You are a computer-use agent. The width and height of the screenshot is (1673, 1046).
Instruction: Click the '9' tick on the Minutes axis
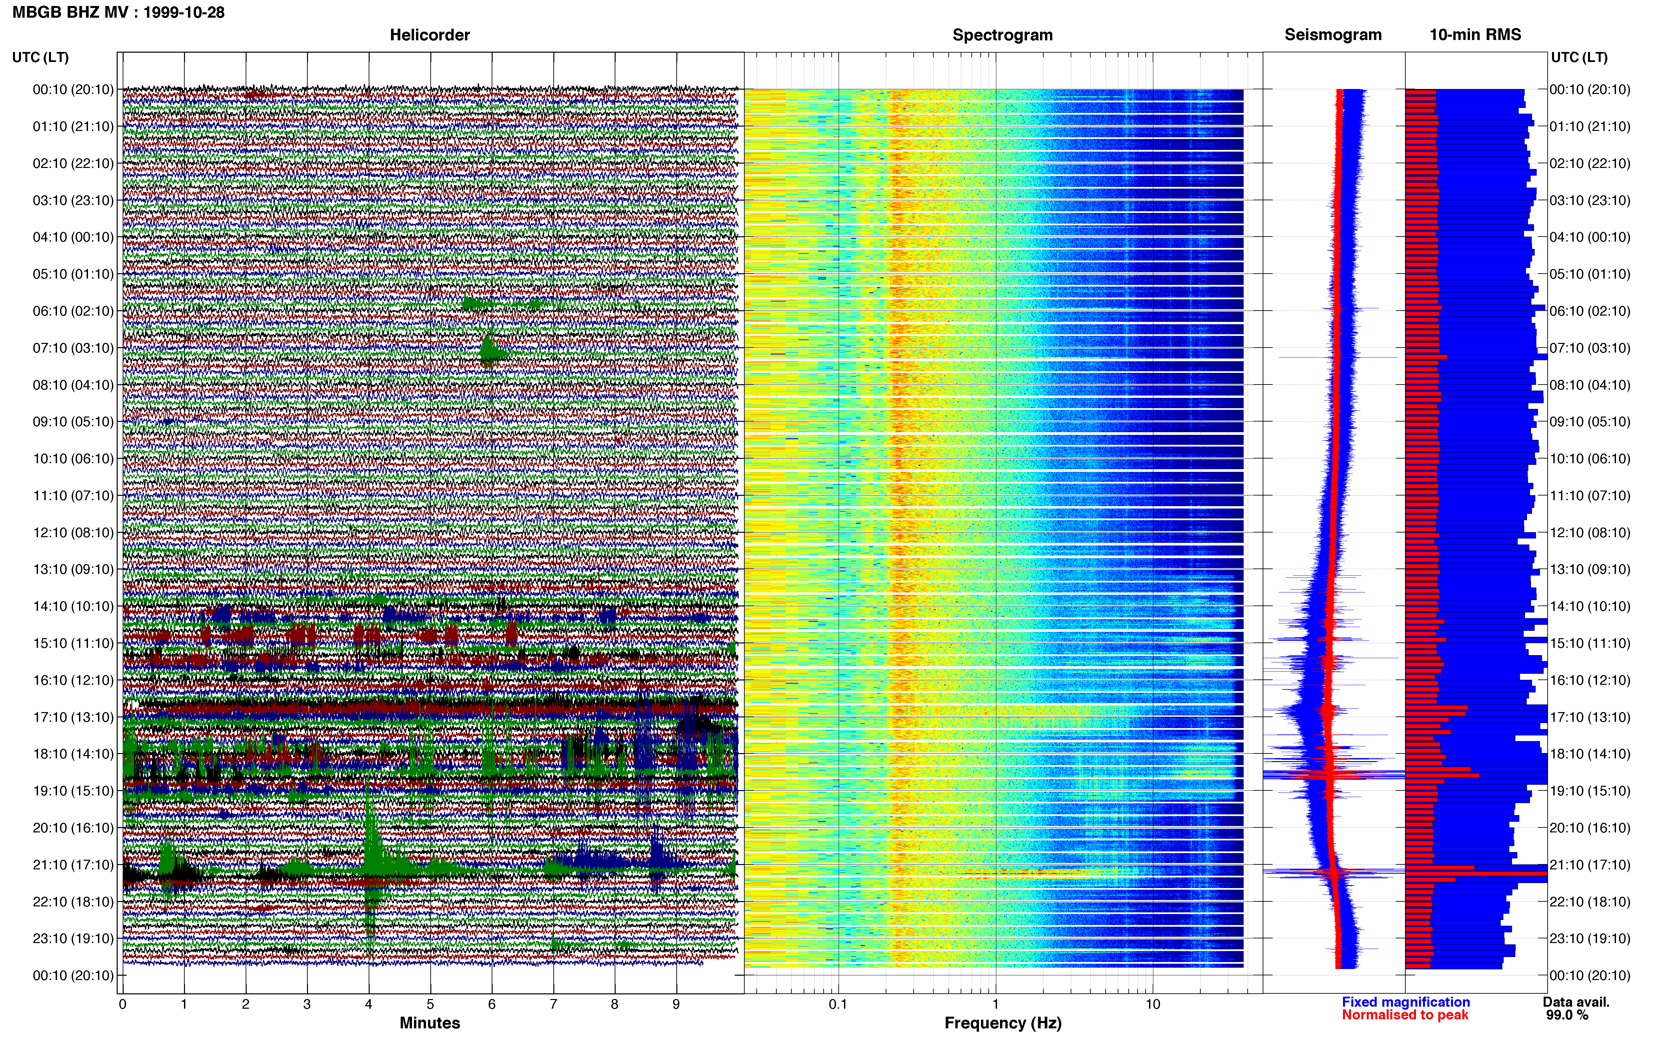676,1004
